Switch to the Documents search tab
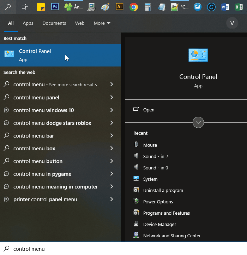 click(54, 23)
